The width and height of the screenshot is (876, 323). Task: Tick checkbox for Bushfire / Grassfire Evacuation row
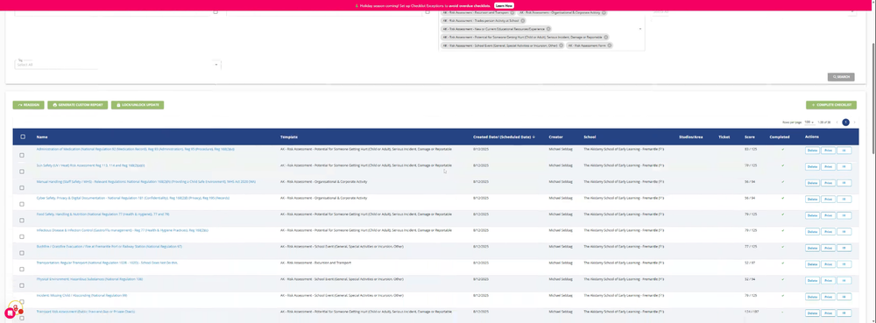coord(22,253)
